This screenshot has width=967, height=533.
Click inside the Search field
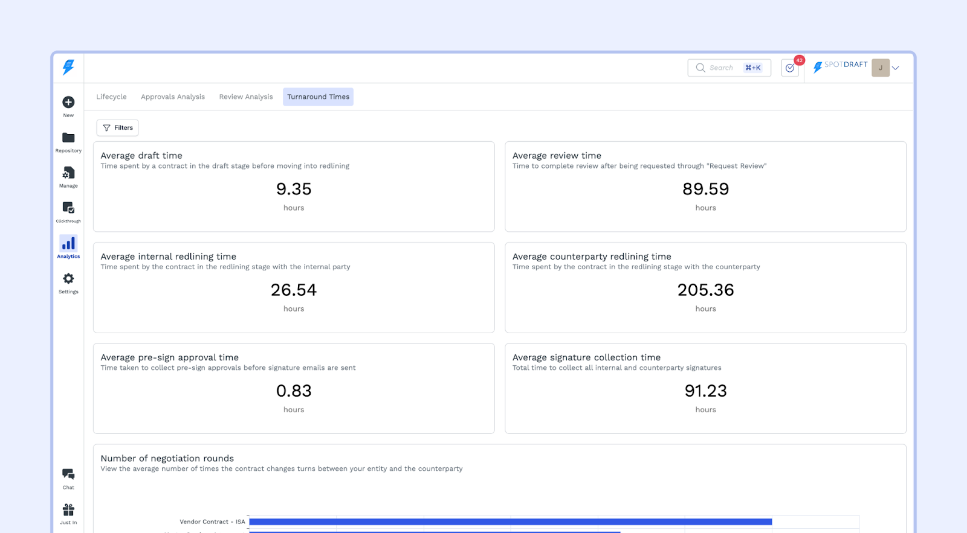tap(723, 68)
